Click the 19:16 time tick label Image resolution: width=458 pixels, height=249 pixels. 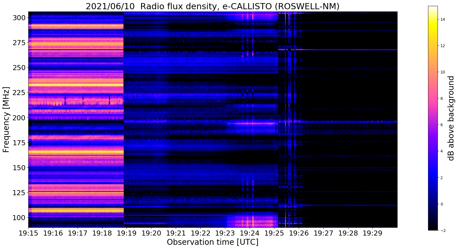53,233
